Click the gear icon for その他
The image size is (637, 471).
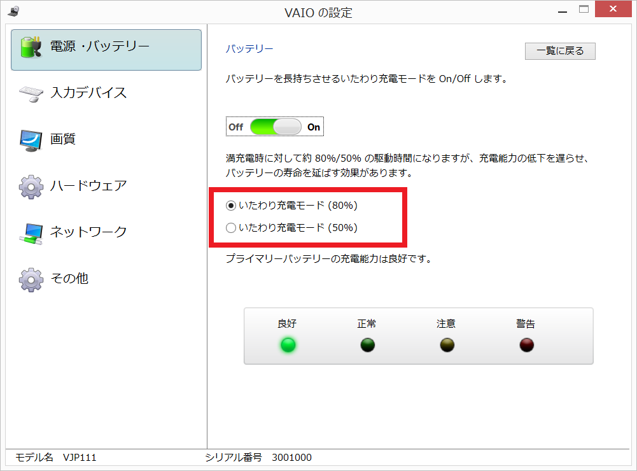[31, 280]
